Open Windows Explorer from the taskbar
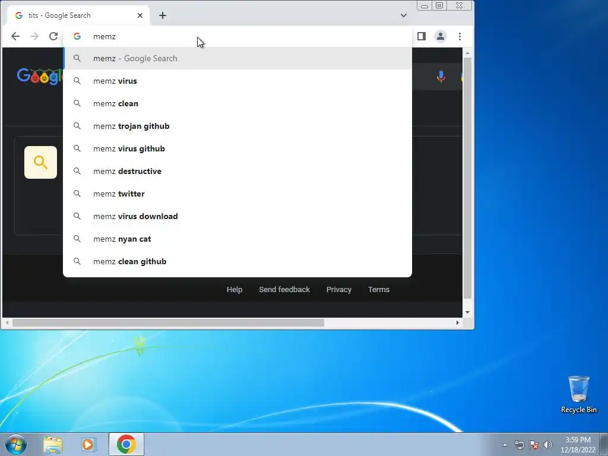 [53, 444]
